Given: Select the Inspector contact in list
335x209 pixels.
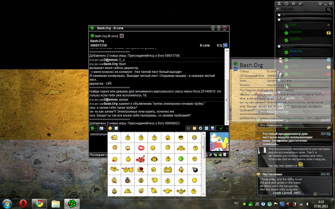Looking at the screenshot, I should pos(296,32).
